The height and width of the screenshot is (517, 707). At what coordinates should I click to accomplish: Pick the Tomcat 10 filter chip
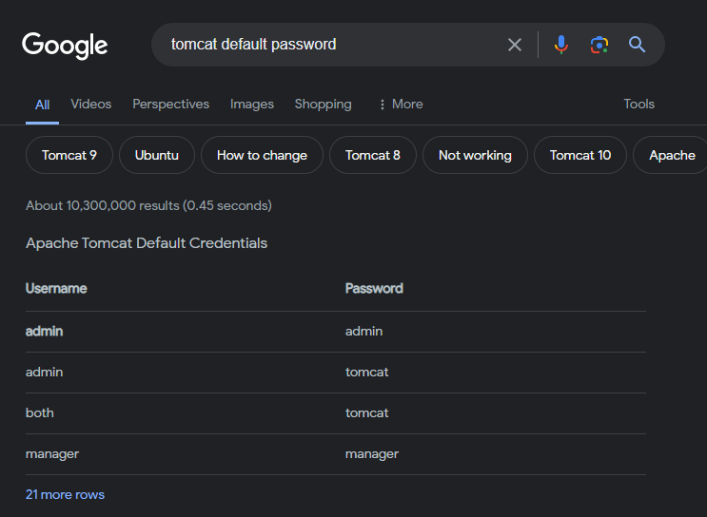point(580,155)
